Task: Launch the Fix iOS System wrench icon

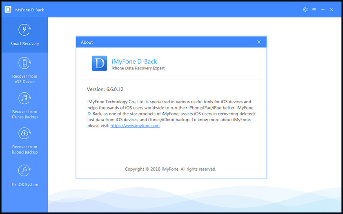Action: pos(24,171)
